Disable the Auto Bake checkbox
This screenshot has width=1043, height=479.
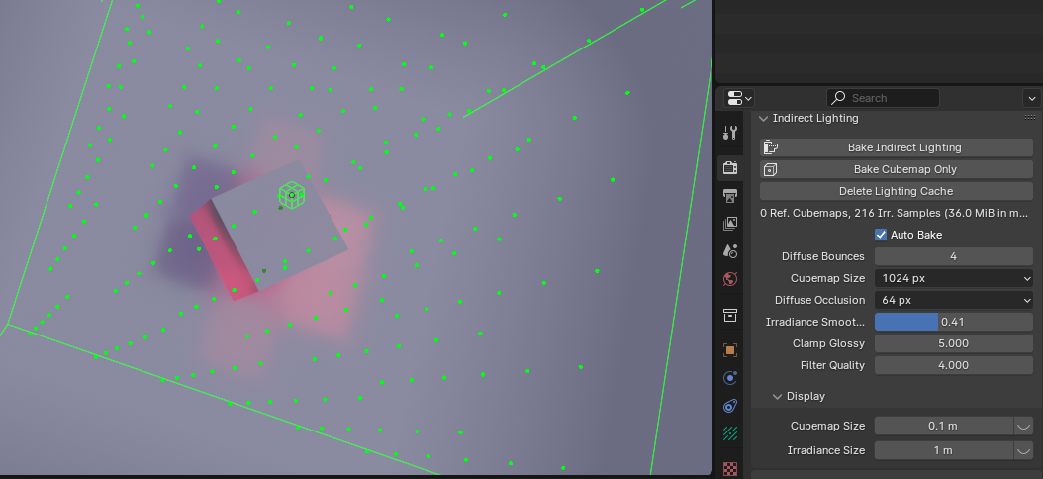881,235
